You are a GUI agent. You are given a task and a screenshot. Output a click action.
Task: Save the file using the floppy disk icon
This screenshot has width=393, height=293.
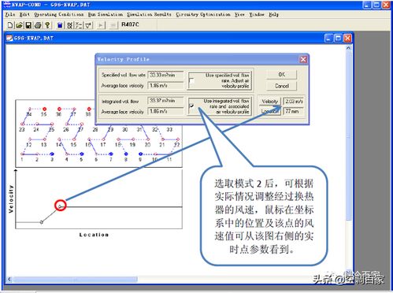click(28, 25)
